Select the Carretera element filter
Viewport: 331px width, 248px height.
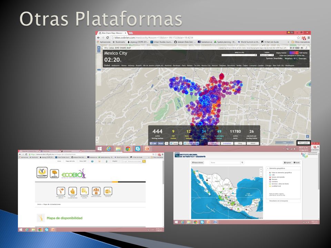pyautogui.click(x=273, y=182)
